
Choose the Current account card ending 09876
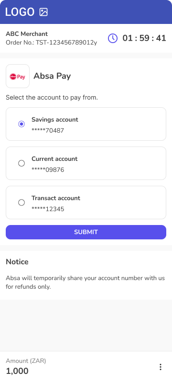click(86, 163)
